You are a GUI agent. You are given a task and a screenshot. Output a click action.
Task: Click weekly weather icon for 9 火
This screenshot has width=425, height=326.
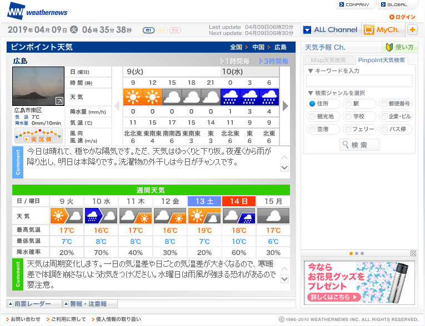(x=67, y=216)
